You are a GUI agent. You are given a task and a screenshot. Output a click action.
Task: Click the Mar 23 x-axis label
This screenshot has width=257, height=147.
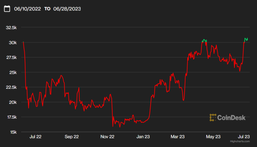pyautogui.click(x=178, y=137)
